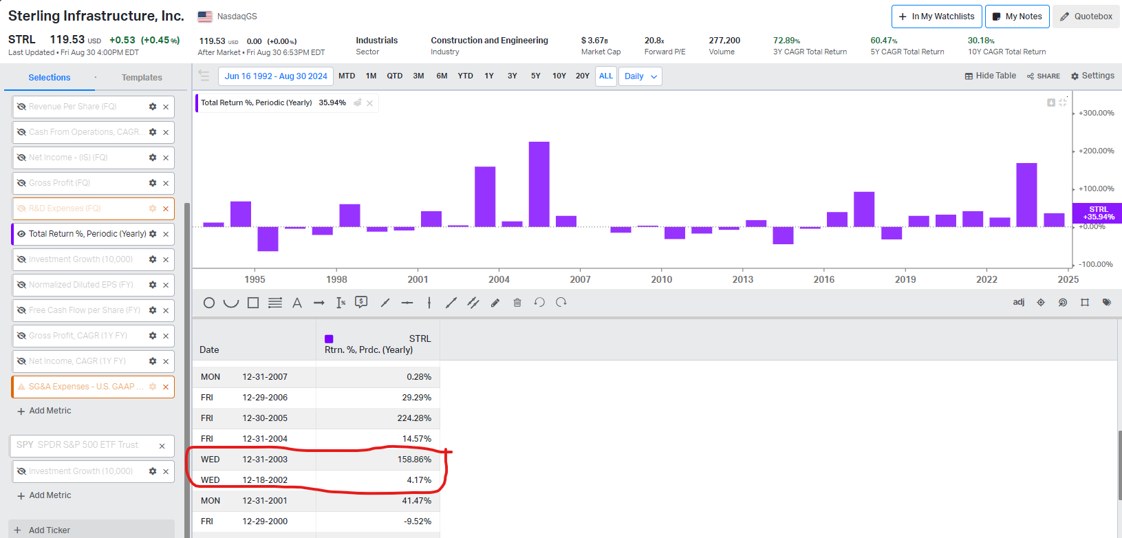Viewport: 1122px width, 538px height.
Task: Remove the Net Income (IS) metric
Action: [x=166, y=158]
